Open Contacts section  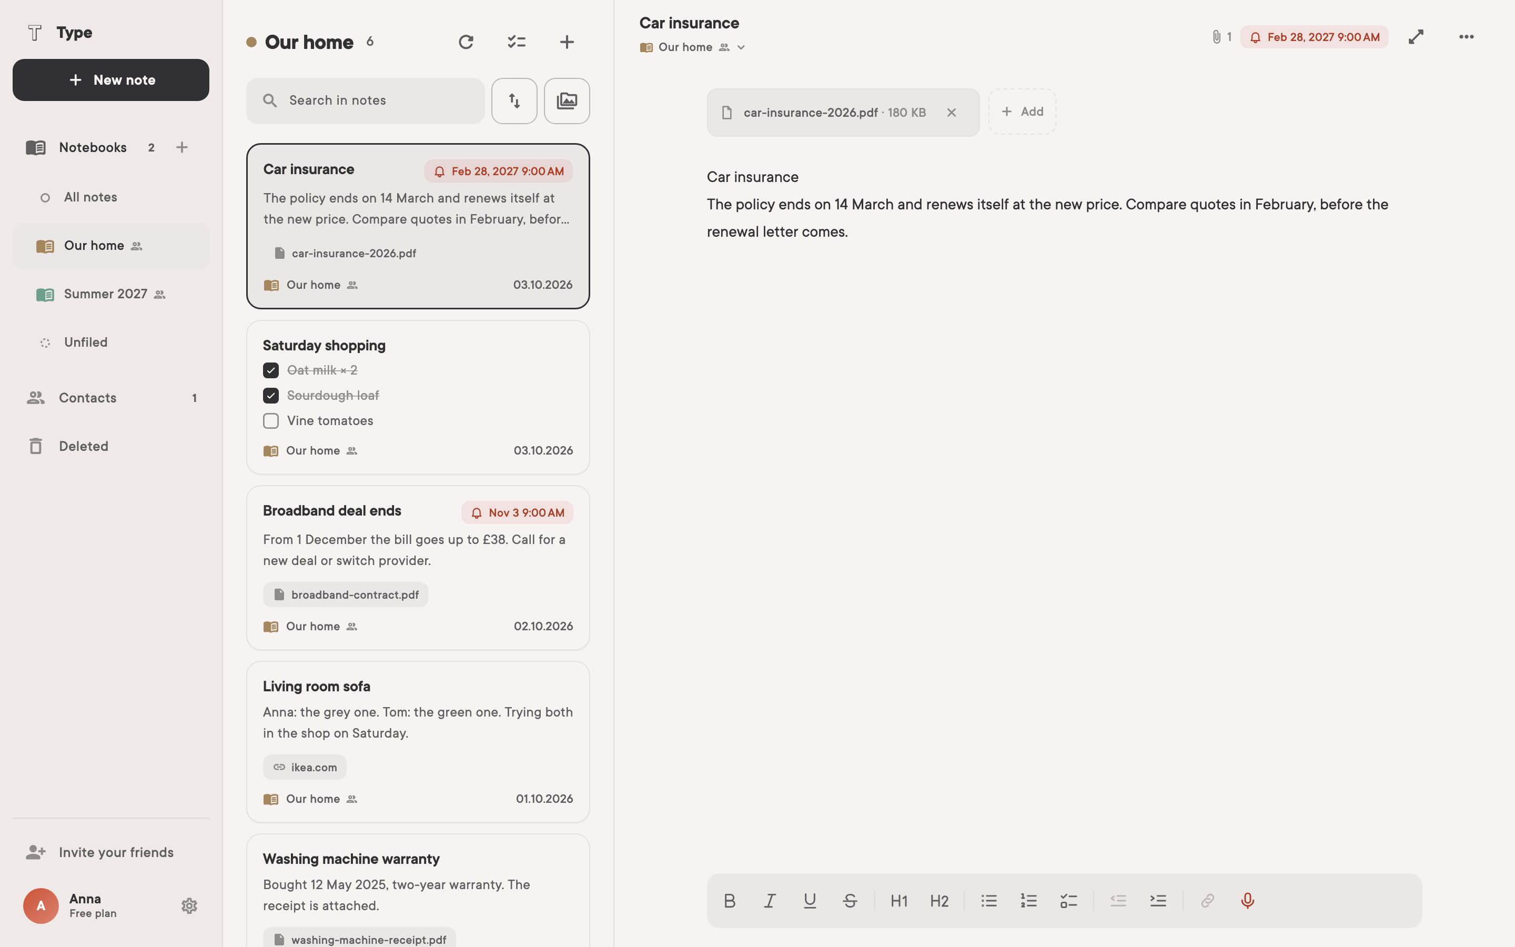pyautogui.click(x=111, y=398)
